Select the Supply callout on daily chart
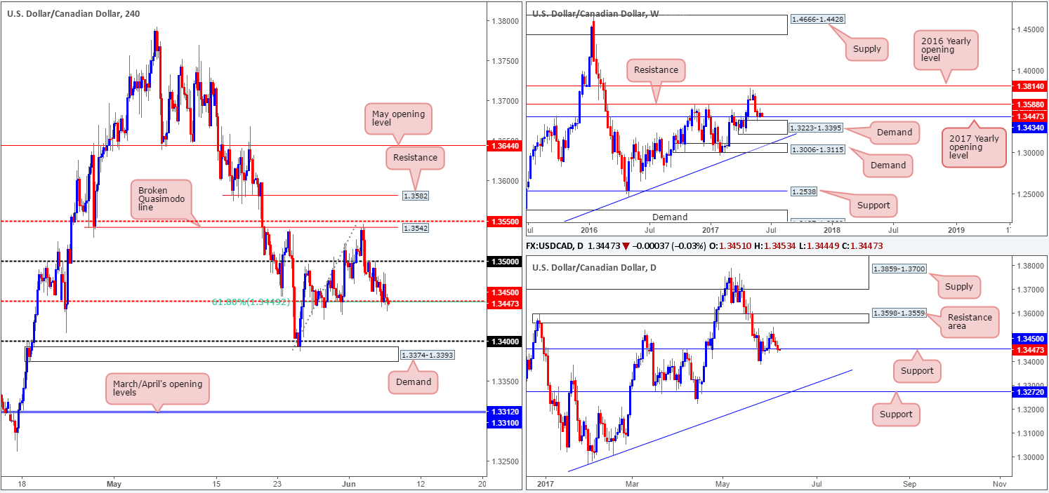 (959, 286)
